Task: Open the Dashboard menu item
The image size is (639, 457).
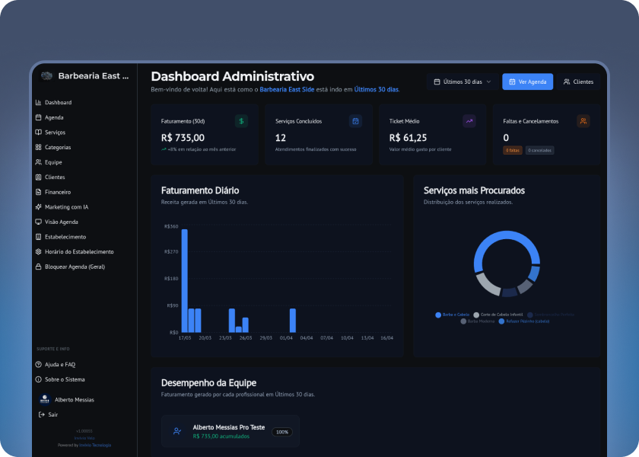Action: pos(58,102)
